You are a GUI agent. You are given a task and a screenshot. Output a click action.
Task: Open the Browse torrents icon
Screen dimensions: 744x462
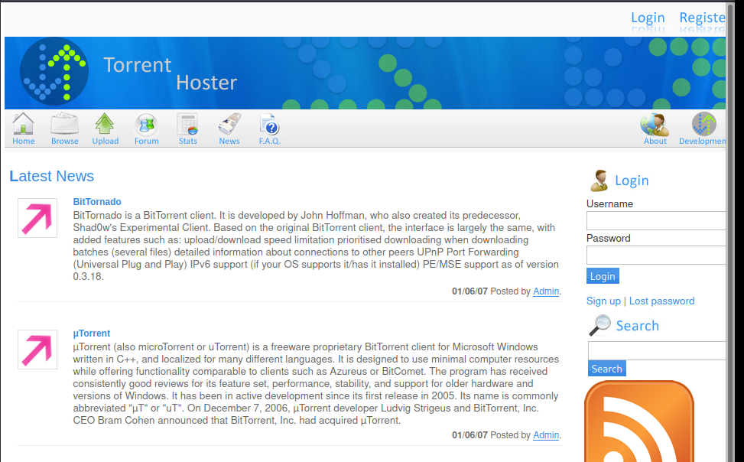[65, 125]
